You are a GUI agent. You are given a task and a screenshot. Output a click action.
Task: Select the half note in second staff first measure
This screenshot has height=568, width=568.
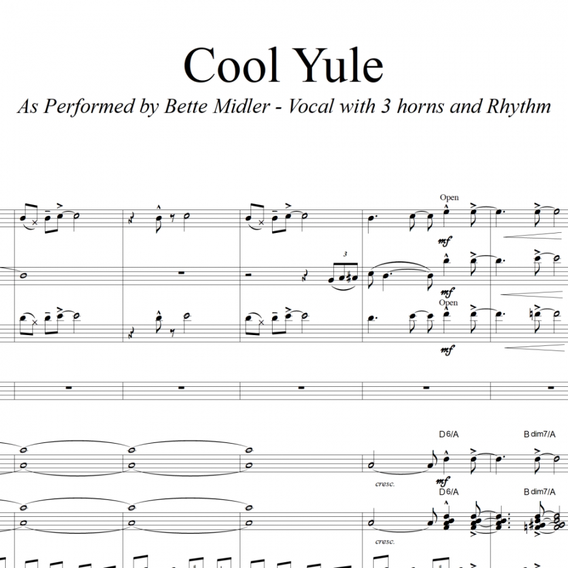(x=23, y=276)
